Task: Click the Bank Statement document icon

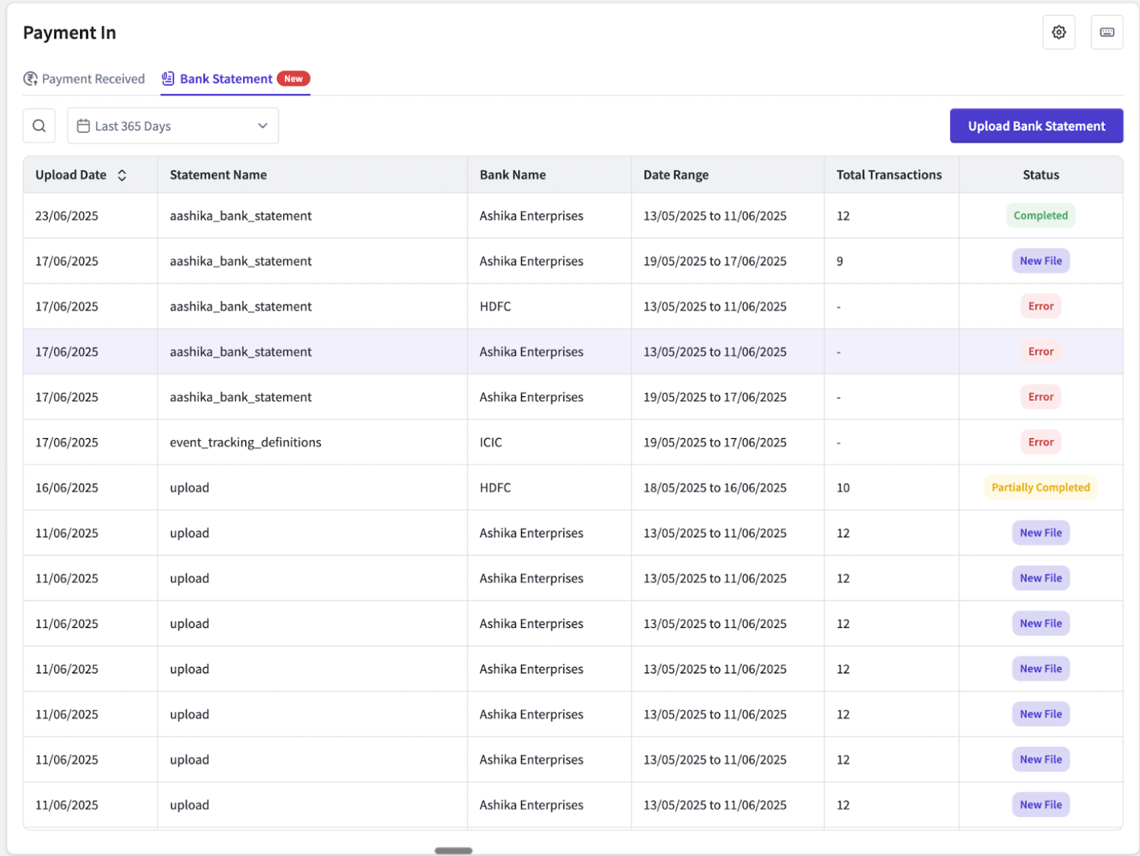Action: coord(168,79)
